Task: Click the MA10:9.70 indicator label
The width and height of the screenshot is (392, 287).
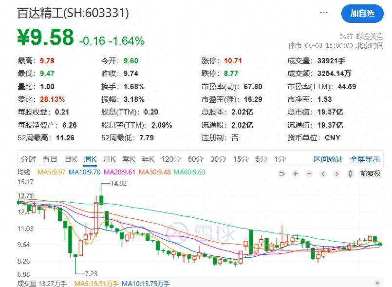Action: (85, 172)
